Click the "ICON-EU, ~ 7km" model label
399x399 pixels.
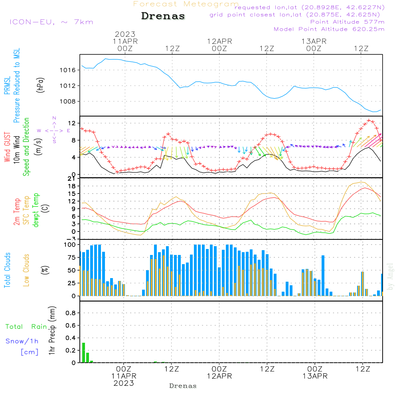click(x=51, y=22)
